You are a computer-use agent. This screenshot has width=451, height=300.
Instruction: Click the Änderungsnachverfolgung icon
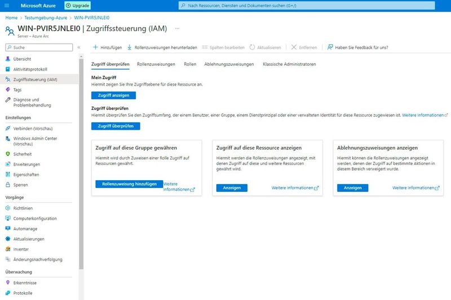(x=8, y=259)
